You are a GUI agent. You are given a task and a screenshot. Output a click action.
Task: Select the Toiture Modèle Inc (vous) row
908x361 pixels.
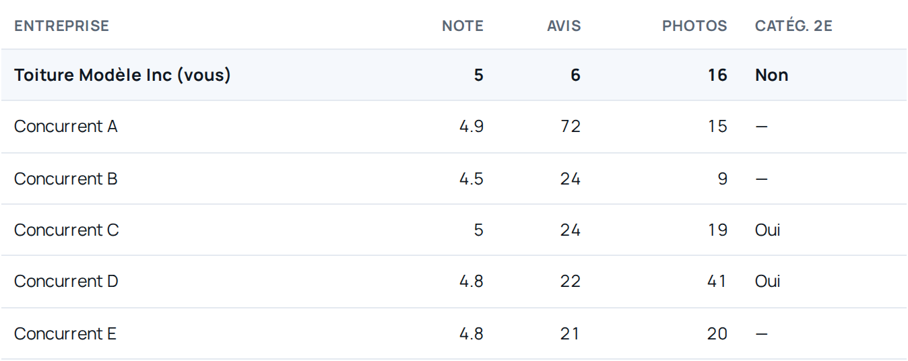point(454,75)
